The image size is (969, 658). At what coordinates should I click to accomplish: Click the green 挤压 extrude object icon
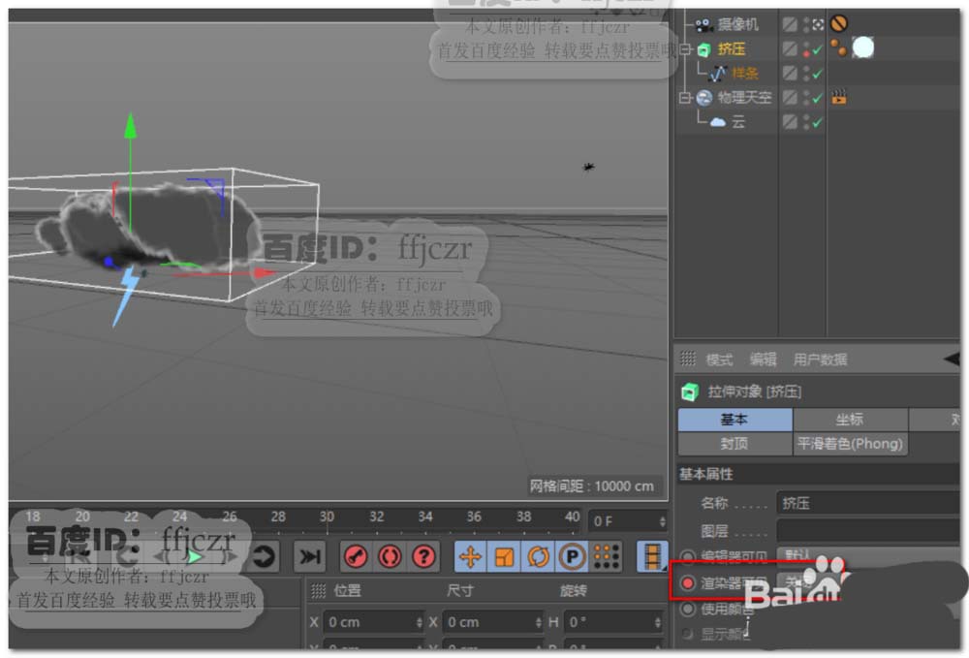coord(703,49)
